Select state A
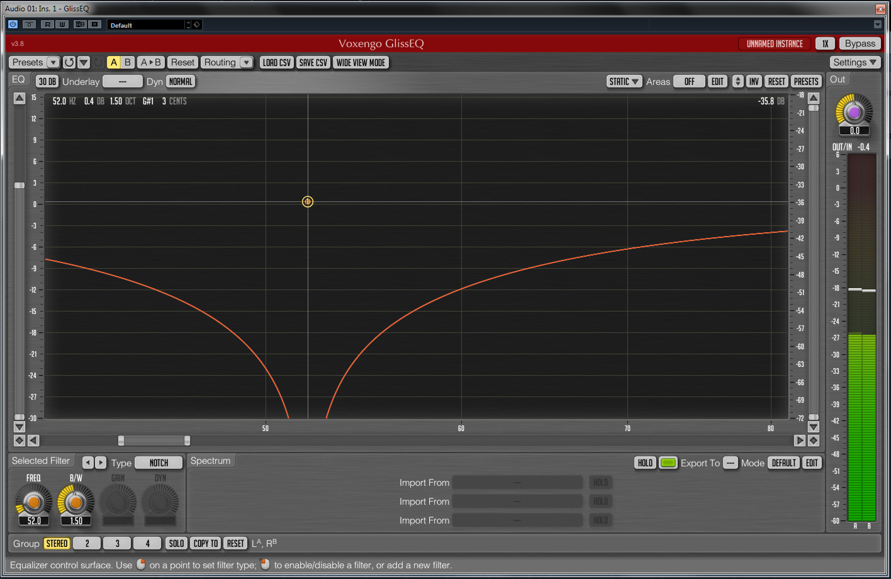891x579 pixels. pos(114,62)
